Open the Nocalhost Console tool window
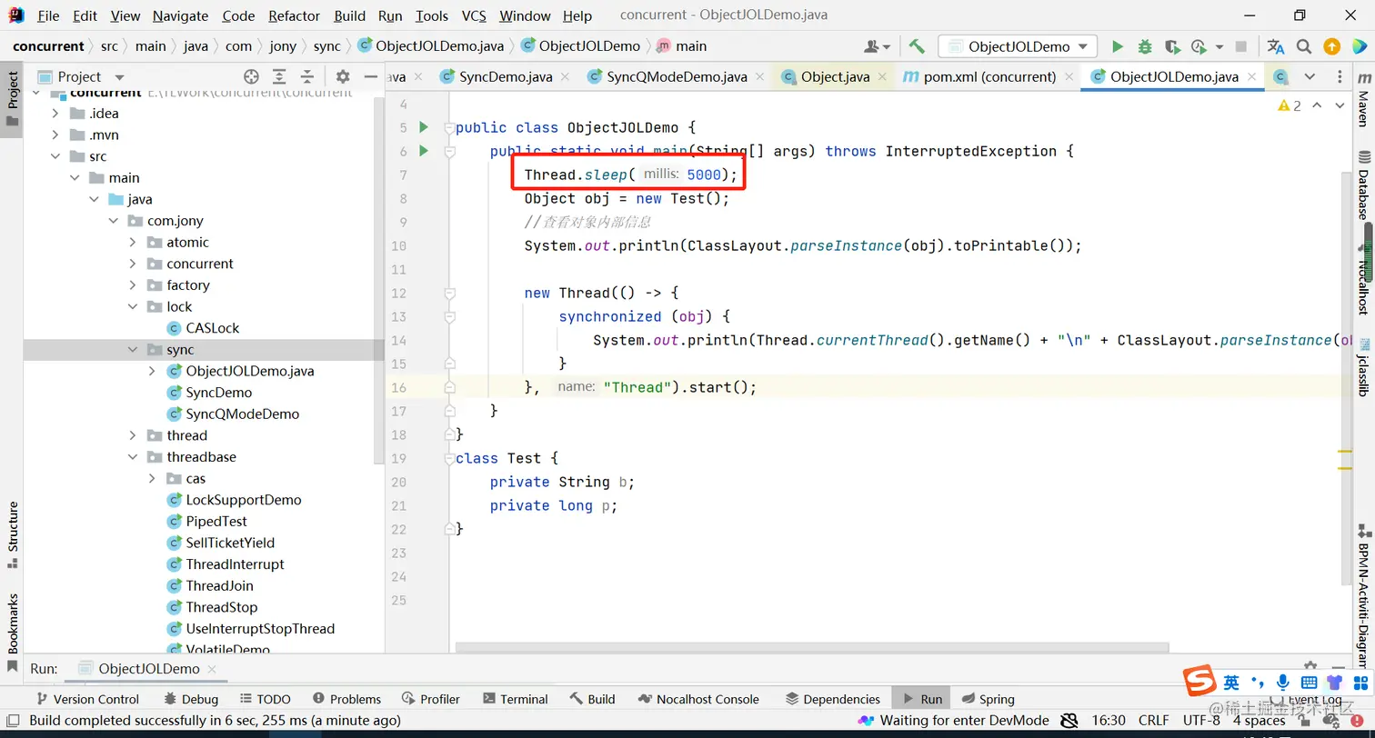1375x738 pixels. coord(698,699)
